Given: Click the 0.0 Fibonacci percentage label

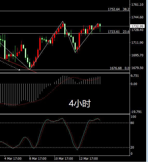Looking at the screenshot, I should [x=127, y=68].
